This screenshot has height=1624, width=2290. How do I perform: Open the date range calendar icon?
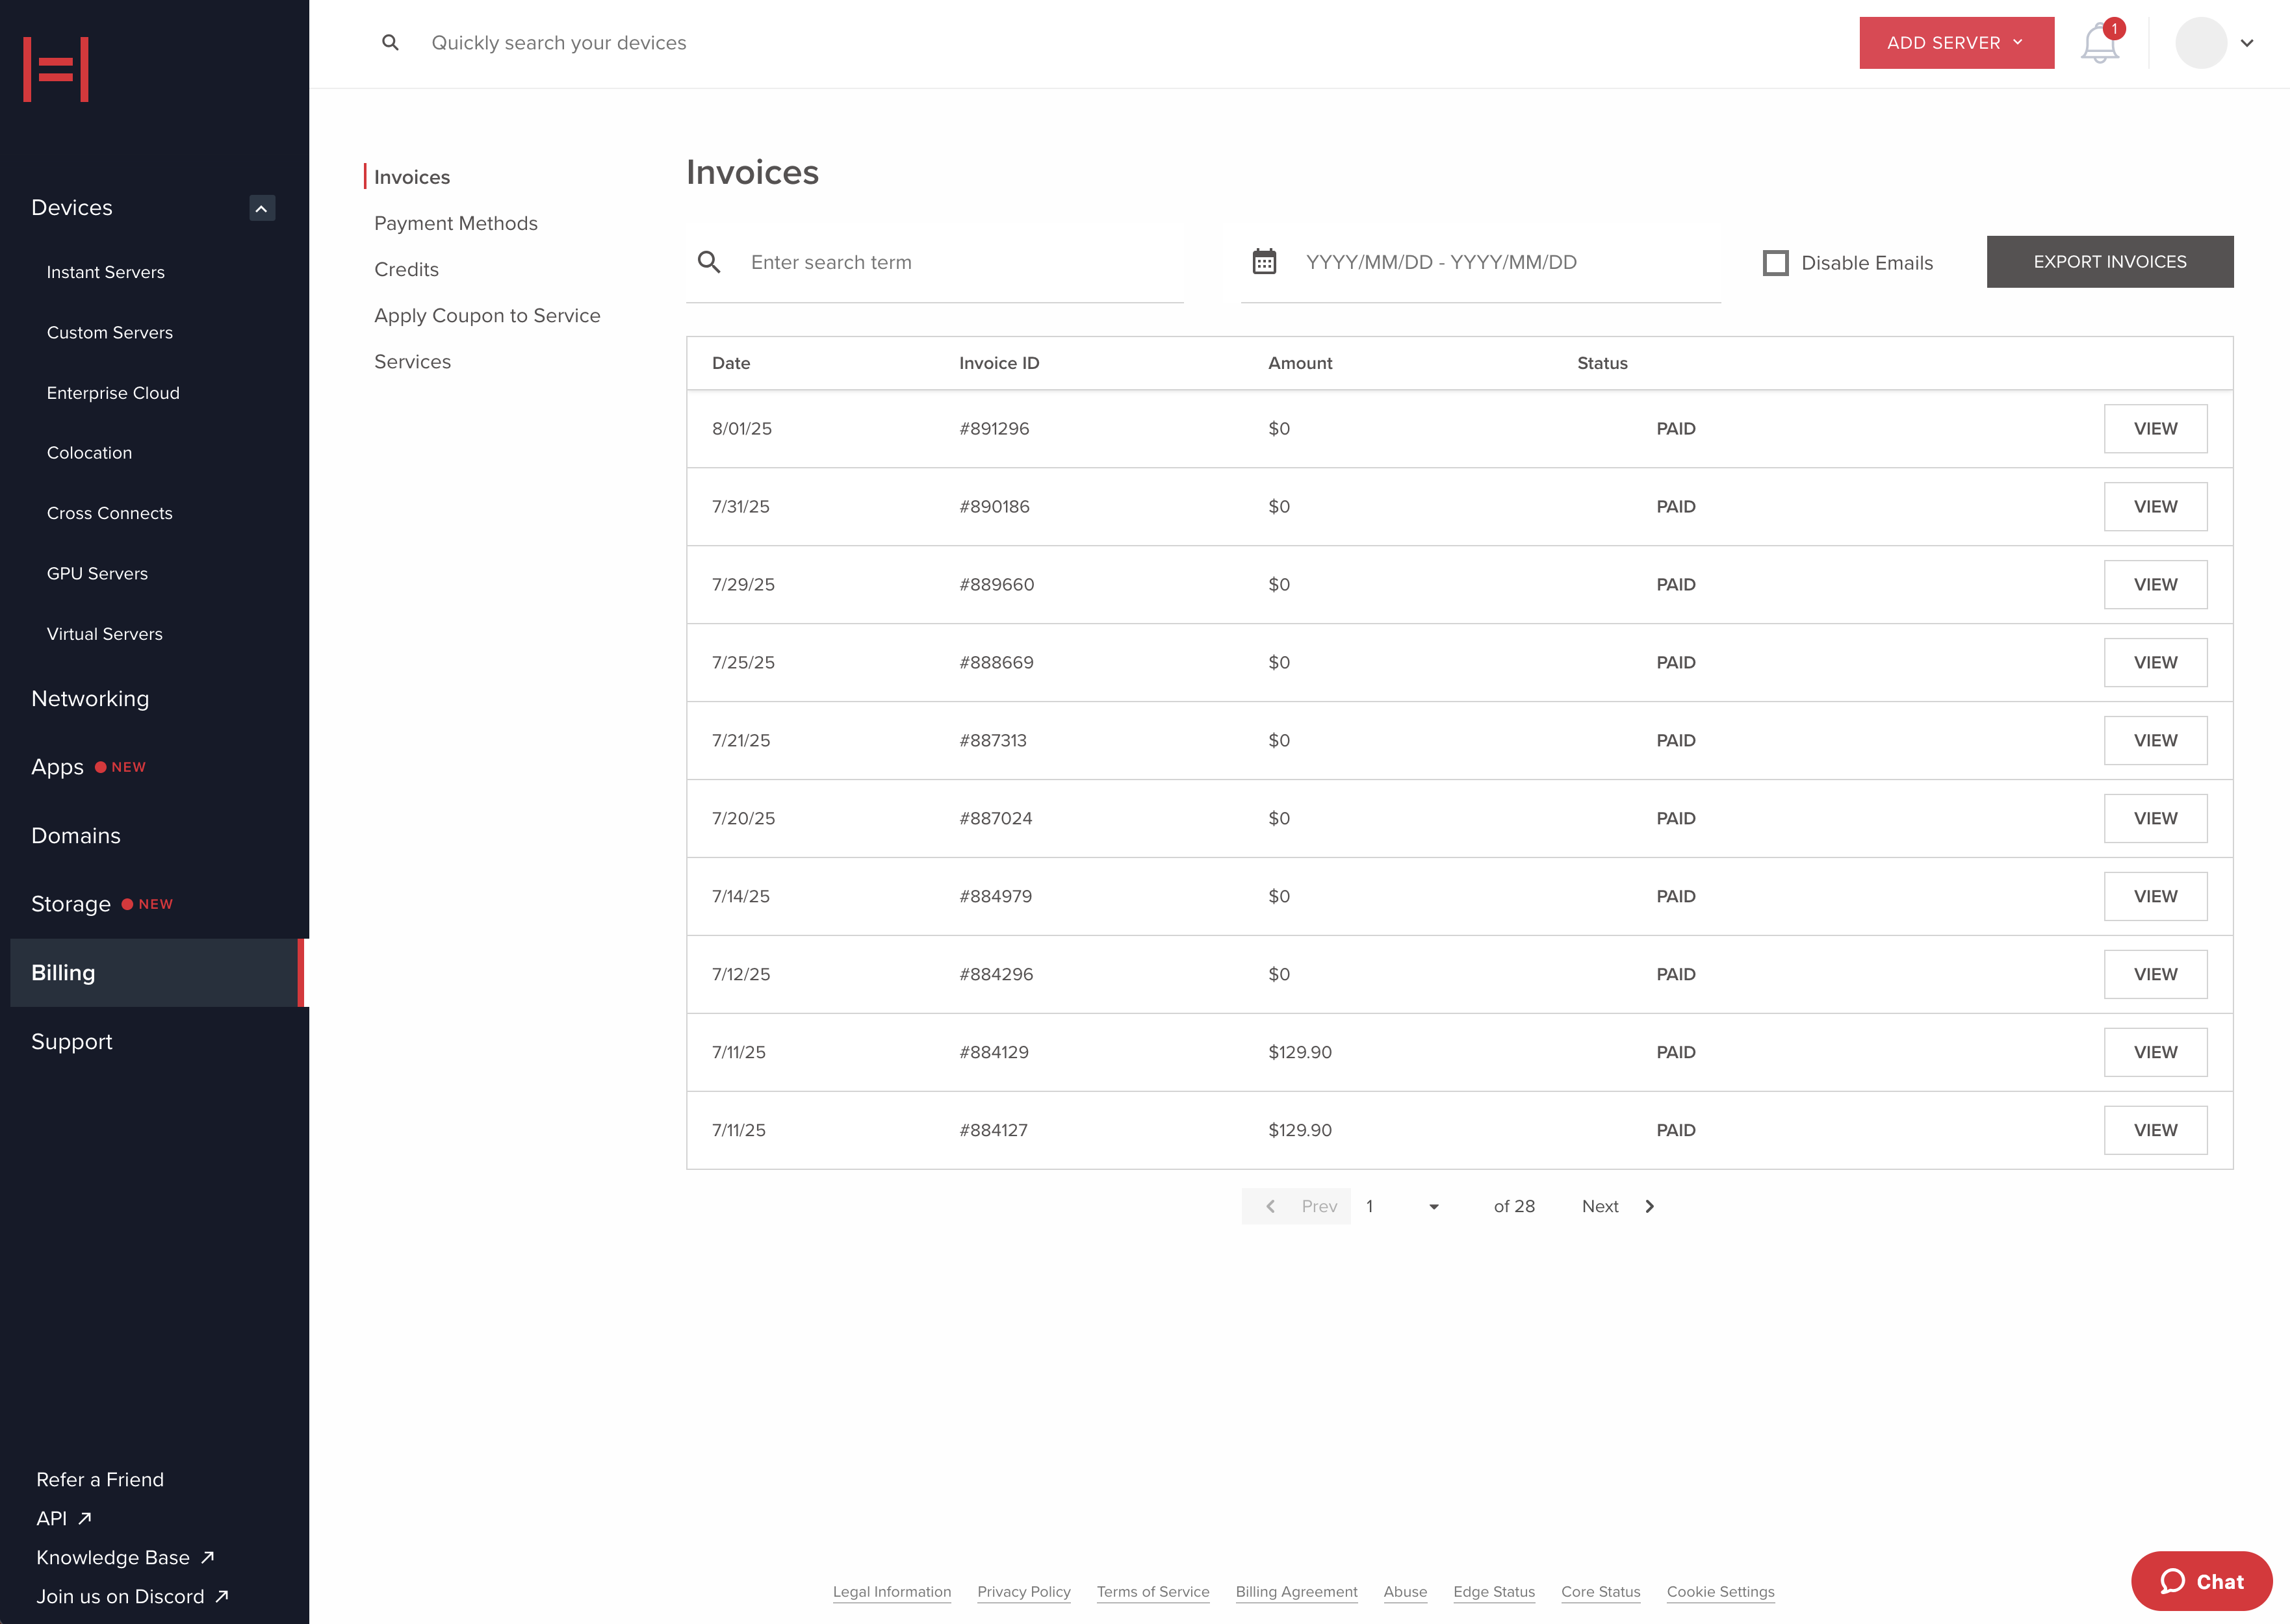[1263, 262]
